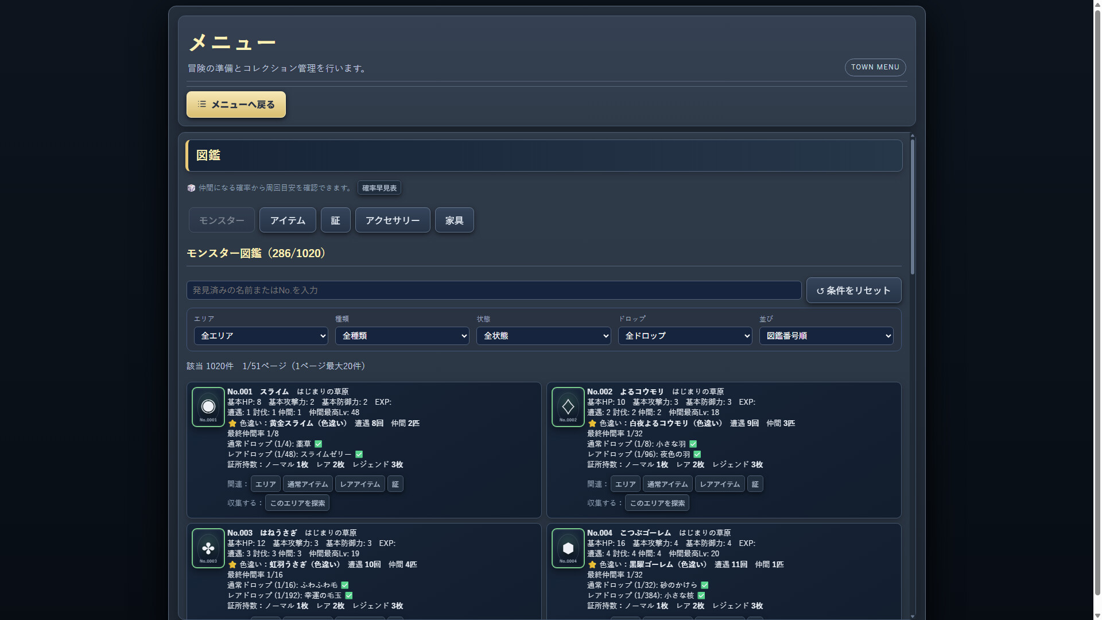Click the エリア related tag for スライム
This screenshot has height=620, width=1102.
[x=266, y=484]
